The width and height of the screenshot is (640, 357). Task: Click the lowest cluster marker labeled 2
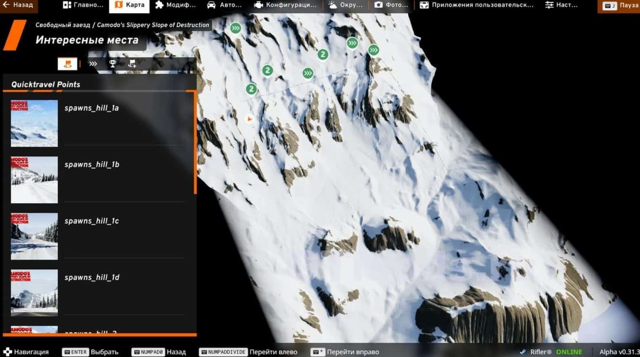(251, 89)
